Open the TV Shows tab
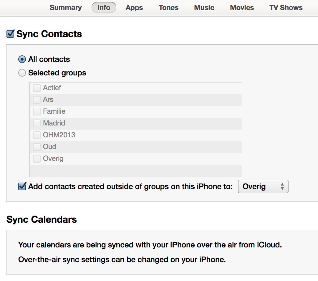This screenshot has width=318, height=281. click(286, 7)
